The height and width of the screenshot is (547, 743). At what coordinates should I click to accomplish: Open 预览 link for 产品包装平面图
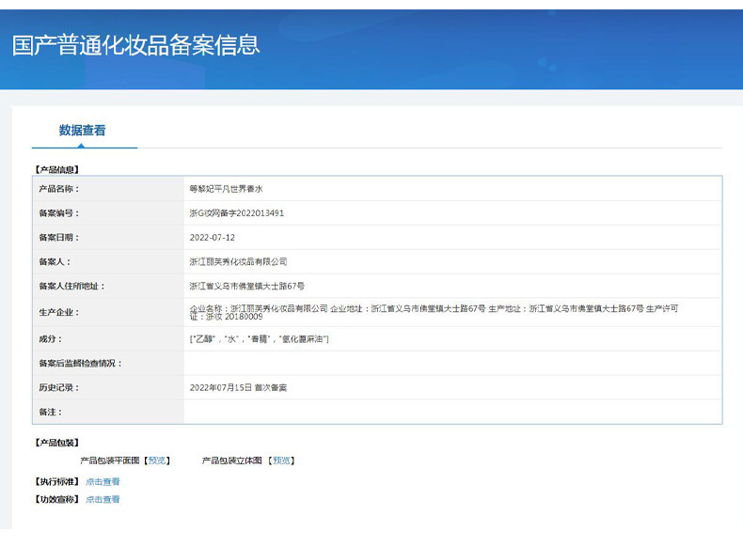click(157, 461)
